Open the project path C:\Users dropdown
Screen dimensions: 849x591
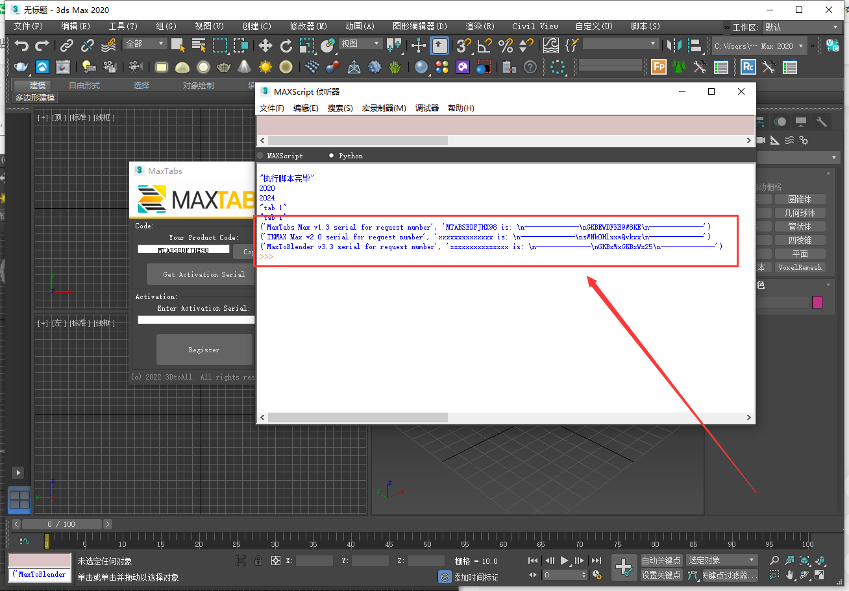pyautogui.click(x=759, y=46)
